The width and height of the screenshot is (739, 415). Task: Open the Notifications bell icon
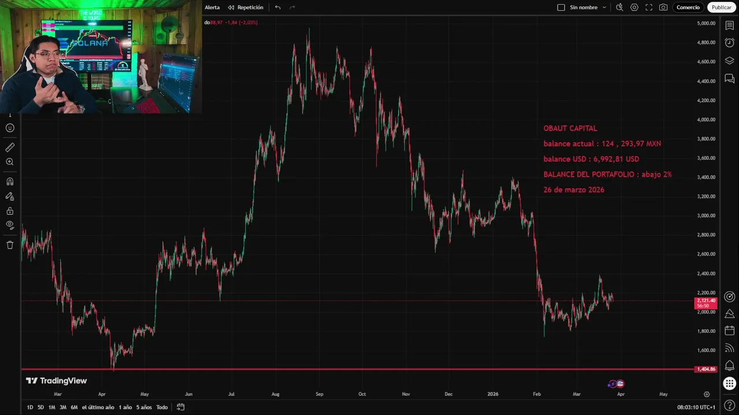coord(730,366)
